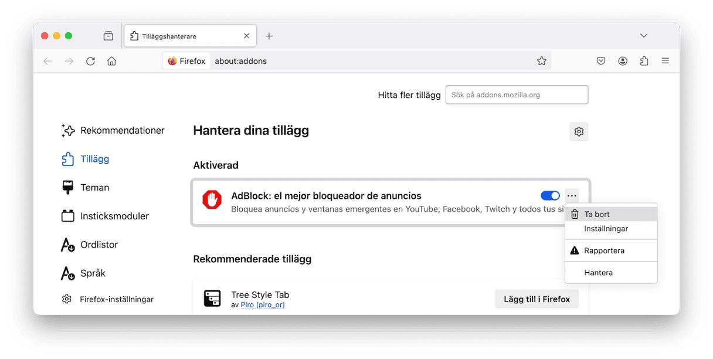Open AdBlock's three-dots more options

point(572,195)
